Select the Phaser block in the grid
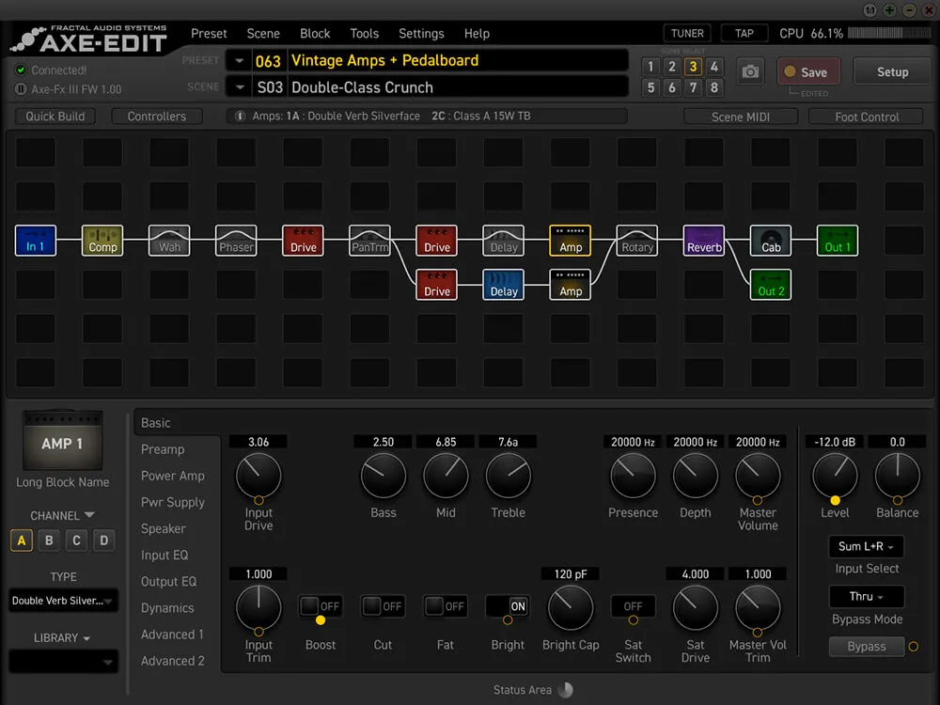Screen dimensions: 940x705 (x=236, y=241)
